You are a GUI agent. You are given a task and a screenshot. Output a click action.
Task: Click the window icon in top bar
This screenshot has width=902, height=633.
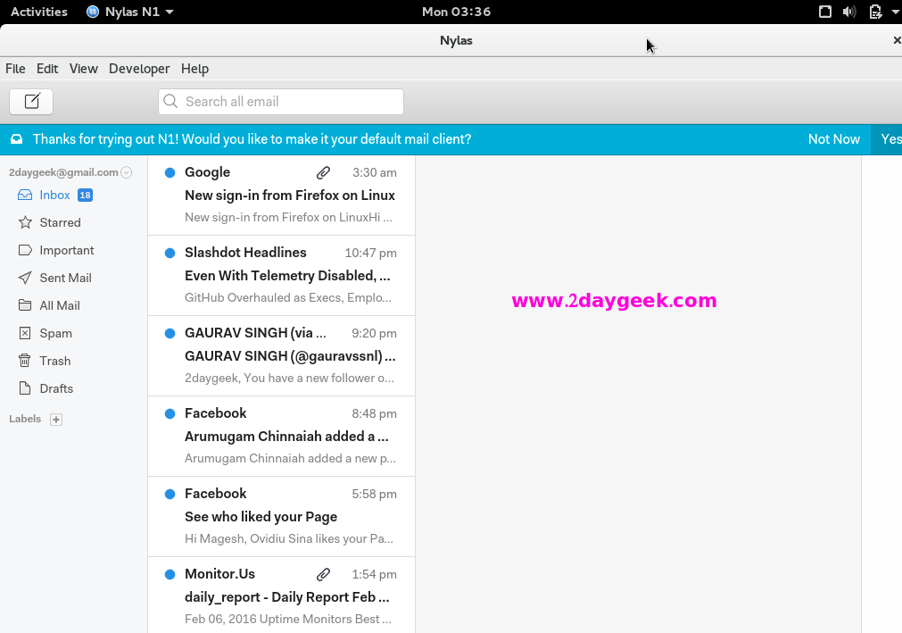click(825, 12)
